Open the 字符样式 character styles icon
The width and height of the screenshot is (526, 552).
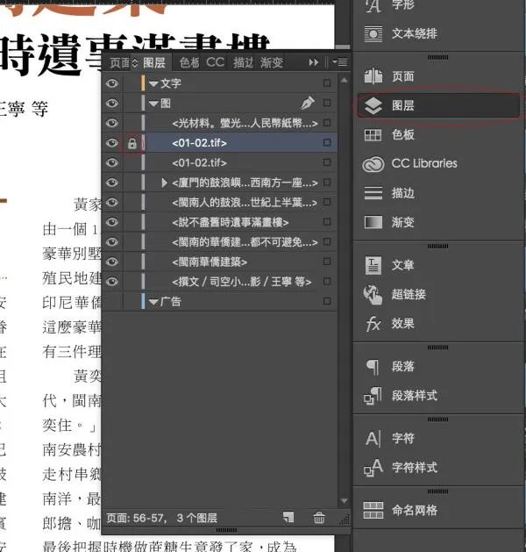click(373, 468)
